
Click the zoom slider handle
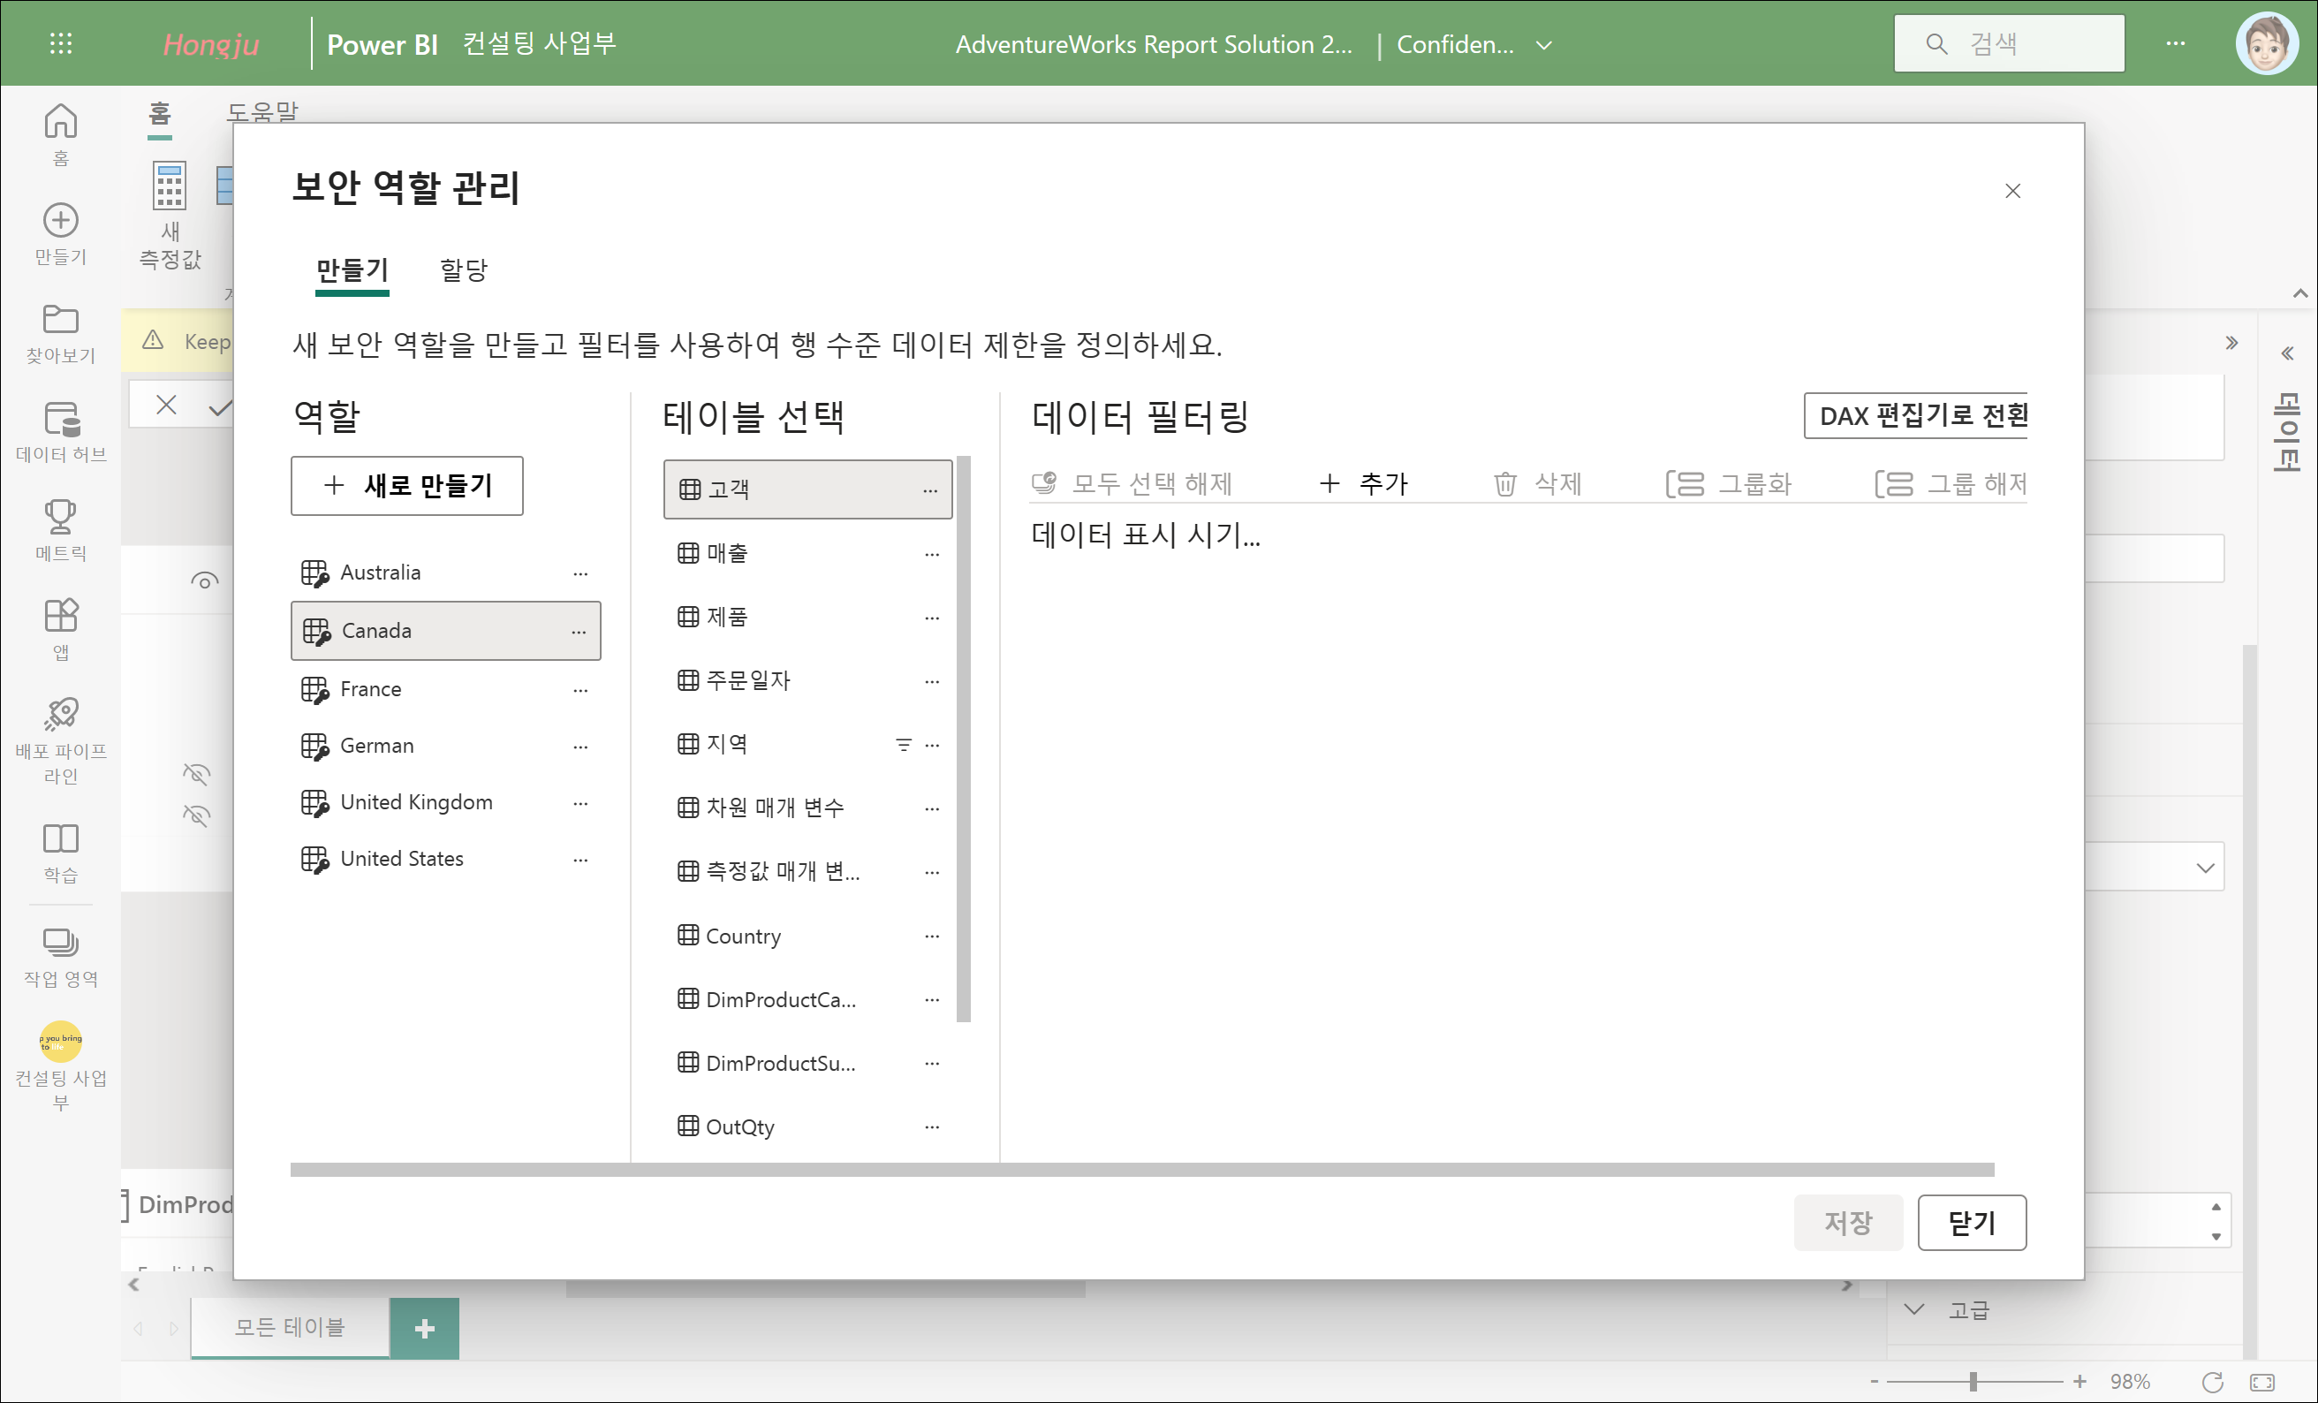coord(1973,1382)
